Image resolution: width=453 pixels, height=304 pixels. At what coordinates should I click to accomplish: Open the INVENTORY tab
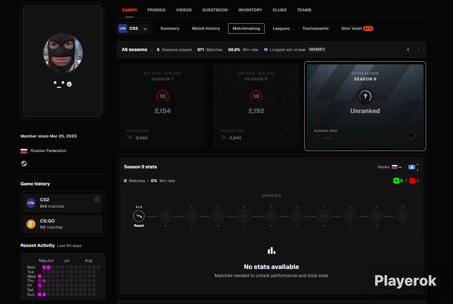point(250,10)
